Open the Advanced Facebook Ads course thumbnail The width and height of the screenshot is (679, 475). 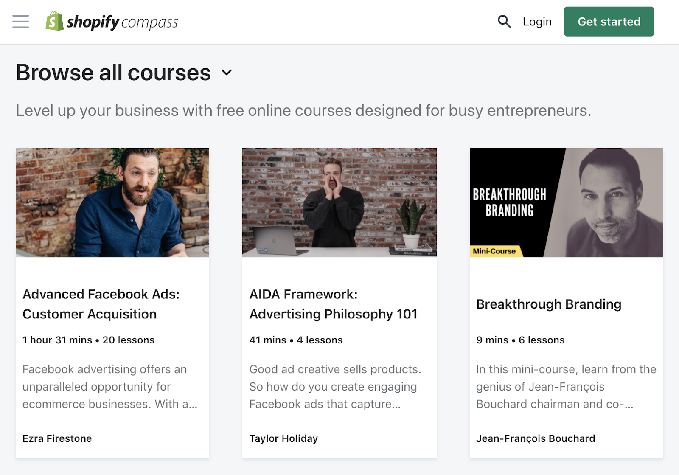tap(112, 202)
